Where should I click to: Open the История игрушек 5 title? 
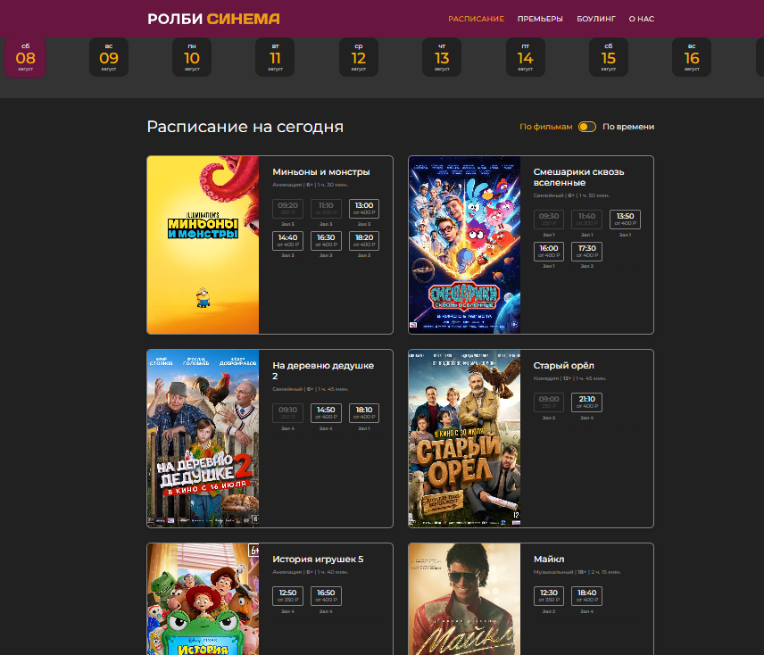coord(318,559)
